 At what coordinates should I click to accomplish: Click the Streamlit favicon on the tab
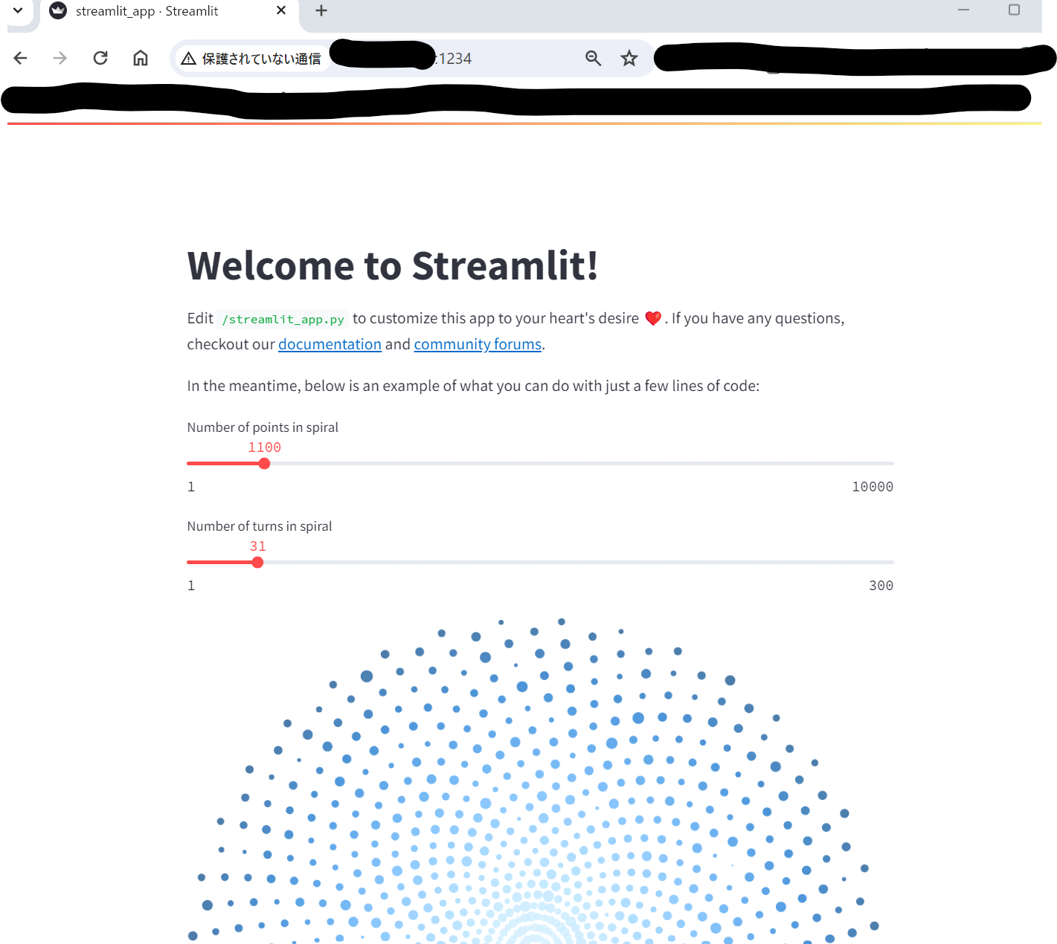pyautogui.click(x=57, y=10)
